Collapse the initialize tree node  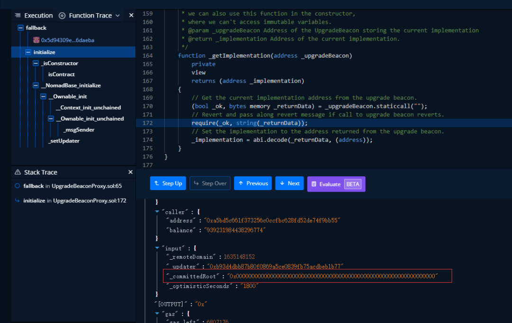tap(28, 52)
